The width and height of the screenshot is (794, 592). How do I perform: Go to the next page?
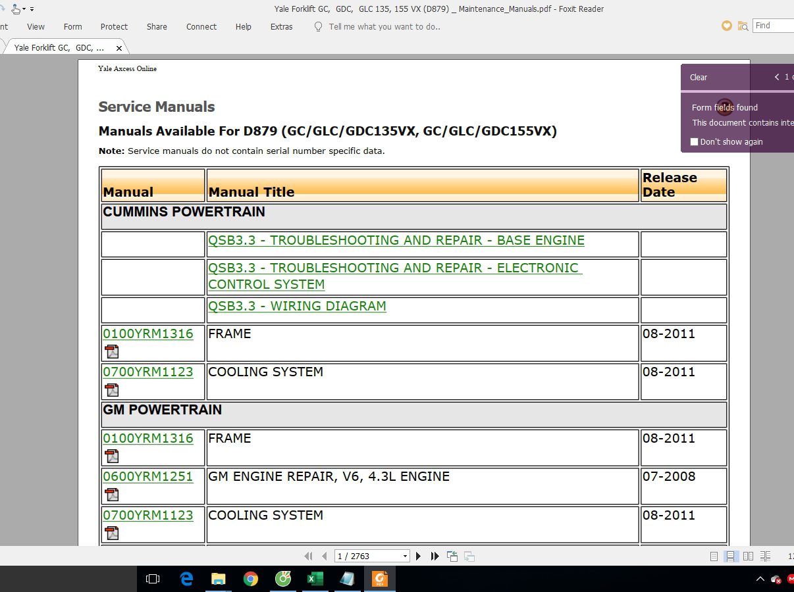click(x=418, y=556)
